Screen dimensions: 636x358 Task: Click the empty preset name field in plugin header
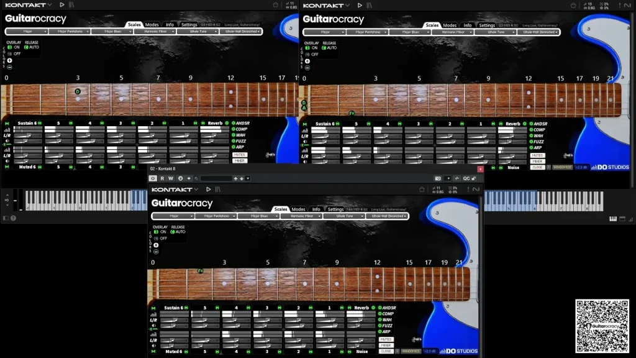pyautogui.click(x=216, y=178)
